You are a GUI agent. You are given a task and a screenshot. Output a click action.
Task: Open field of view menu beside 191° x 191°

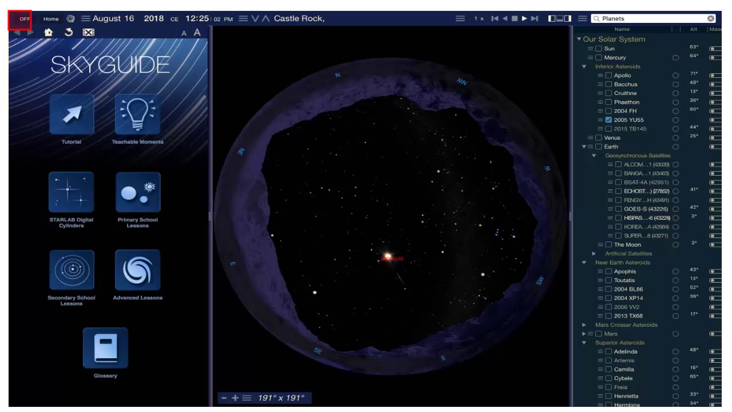click(247, 398)
